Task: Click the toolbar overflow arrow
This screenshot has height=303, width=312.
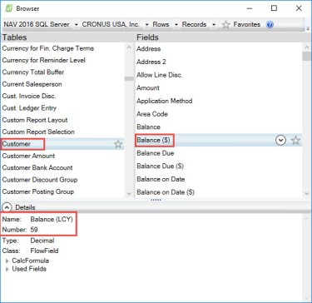Action: pos(308,28)
